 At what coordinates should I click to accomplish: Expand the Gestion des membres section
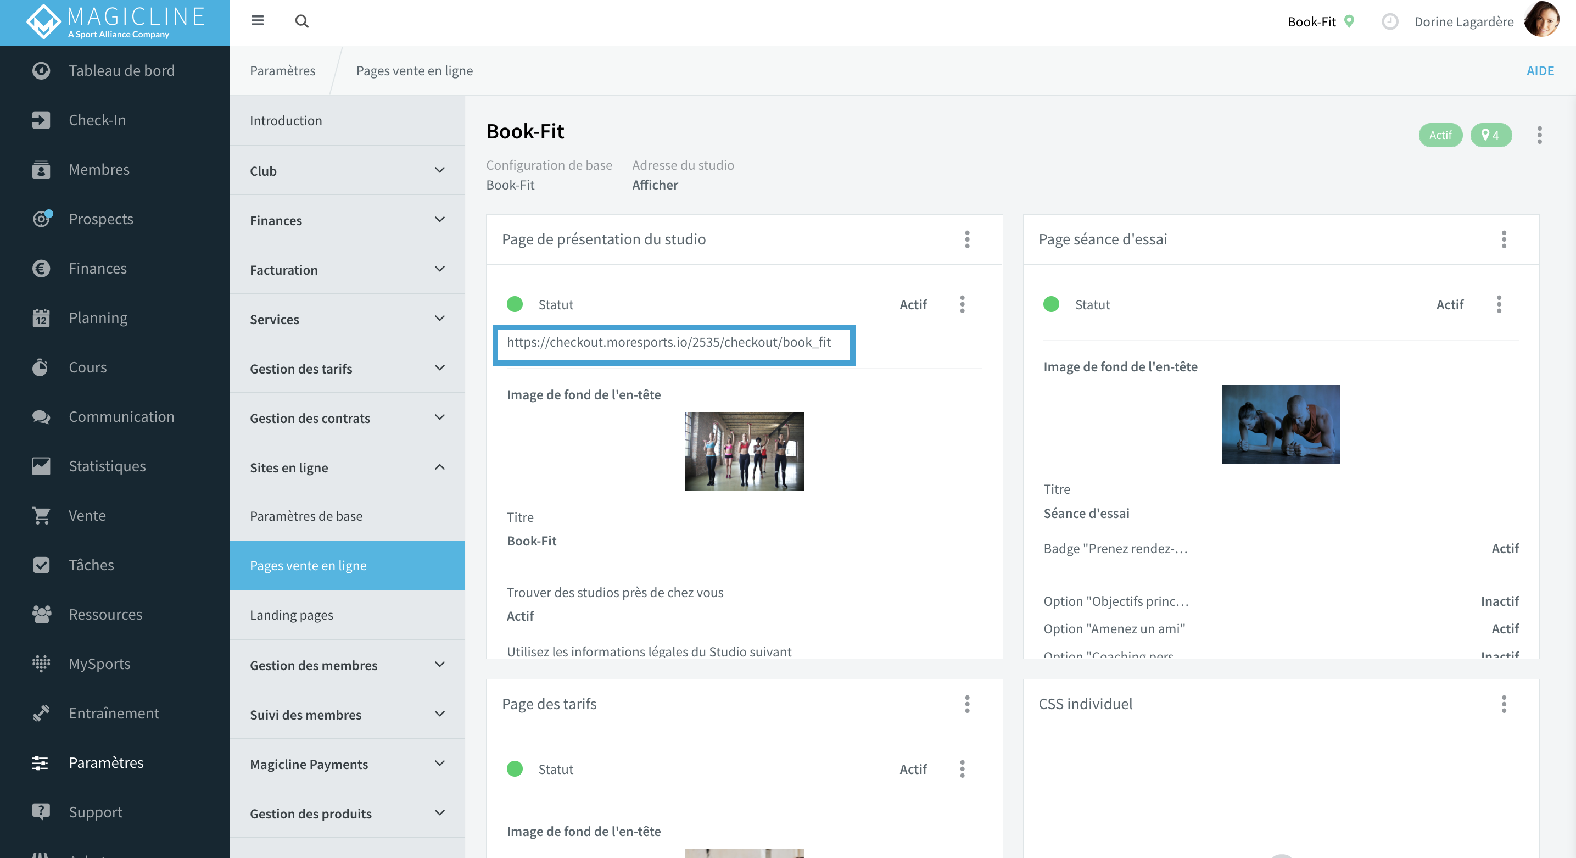(348, 665)
